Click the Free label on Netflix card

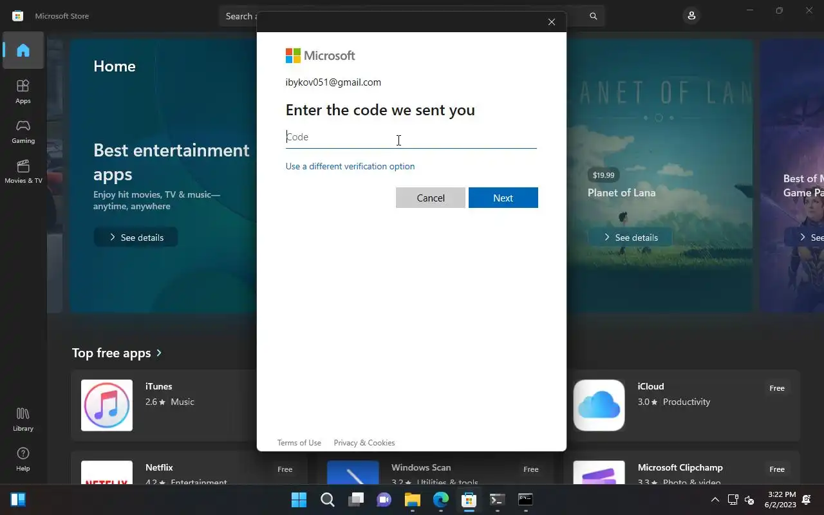[285, 469]
